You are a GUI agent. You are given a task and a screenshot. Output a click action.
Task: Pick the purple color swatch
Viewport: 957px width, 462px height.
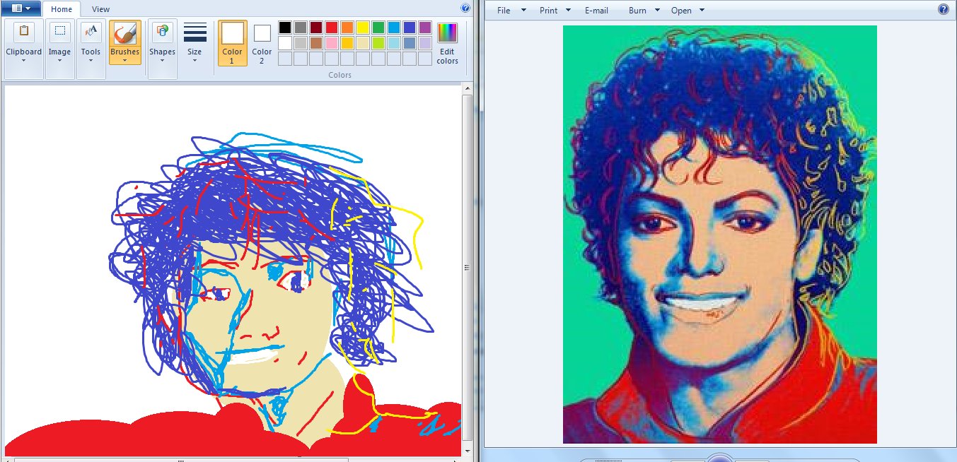click(x=424, y=28)
